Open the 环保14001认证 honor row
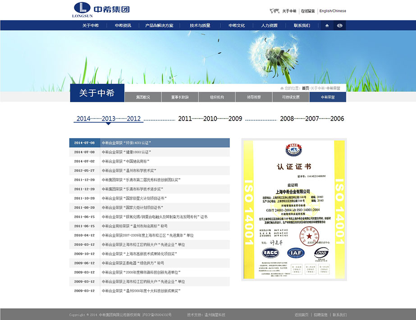The width and height of the screenshot is (416, 320). [x=150, y=143]
